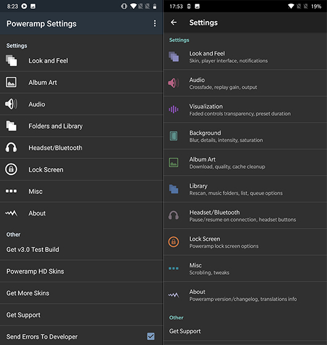Open Misc: Scrobling, tweaks

click(x=245, y=269)
